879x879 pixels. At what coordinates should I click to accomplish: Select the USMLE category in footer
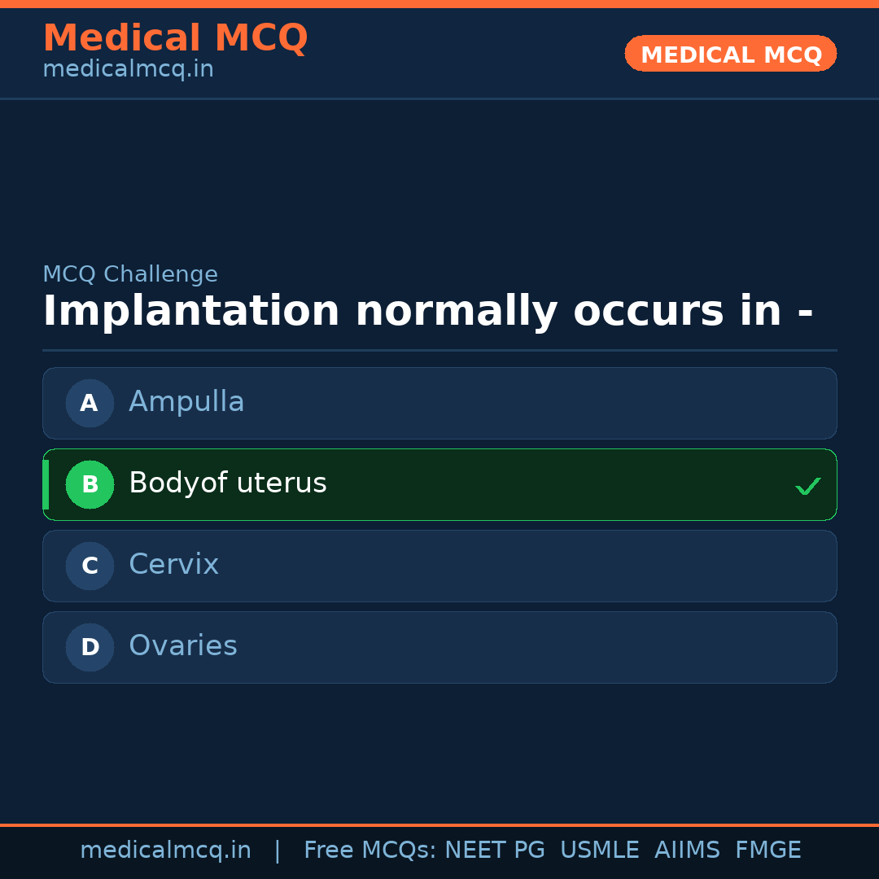tap(600, 849)
